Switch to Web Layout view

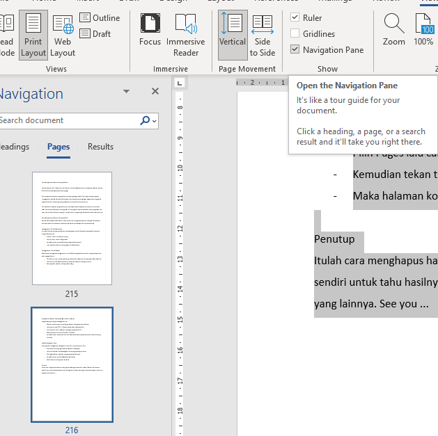[x=63, y=35]
